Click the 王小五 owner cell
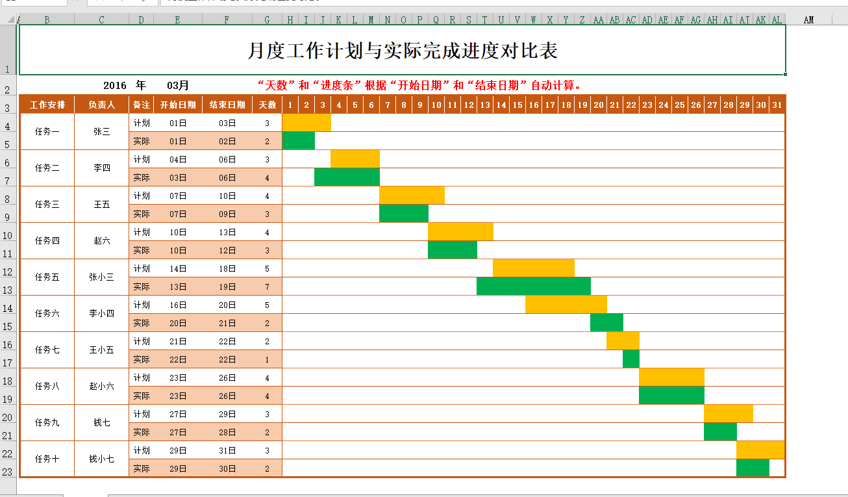This screenshot has height=497, width=848. [x=102, y=350]
